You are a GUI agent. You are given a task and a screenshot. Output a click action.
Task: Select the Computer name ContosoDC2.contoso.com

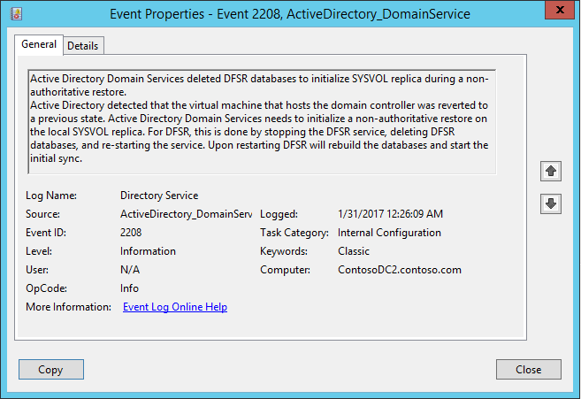coord(400,270)
